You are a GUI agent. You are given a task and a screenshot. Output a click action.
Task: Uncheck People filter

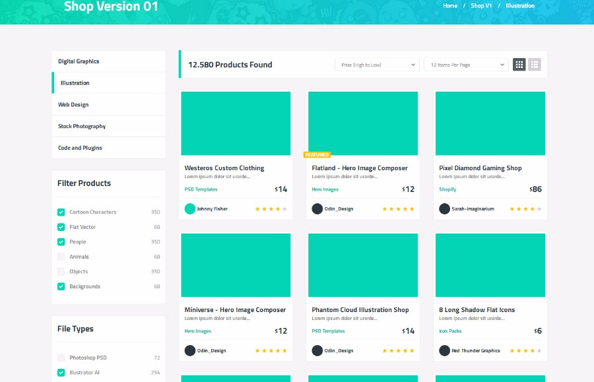tap(61, 241)
